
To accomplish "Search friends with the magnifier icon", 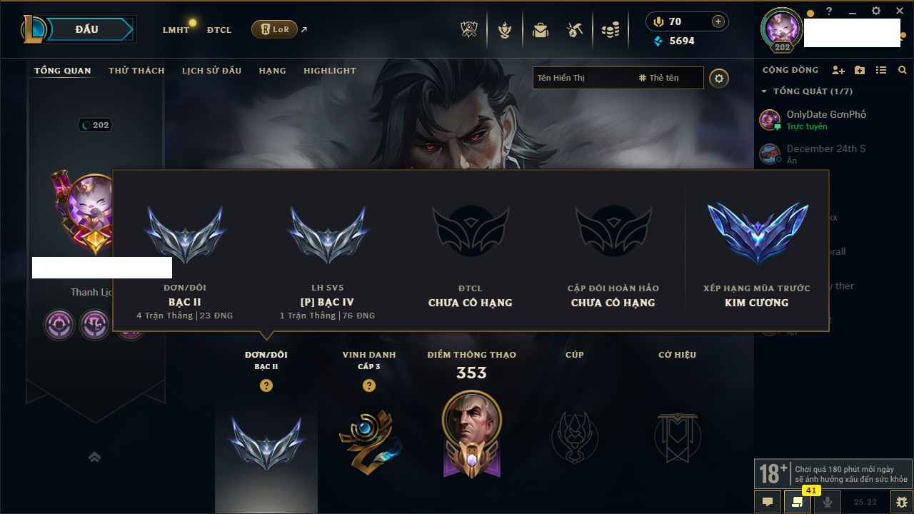I will (x=903, y=70).
